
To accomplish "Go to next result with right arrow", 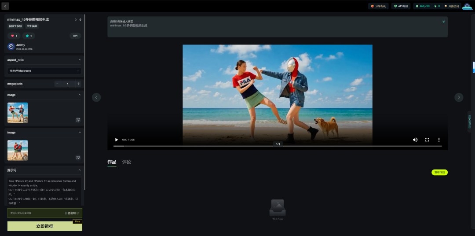I will pyautogui.click(x=459, y=97).
